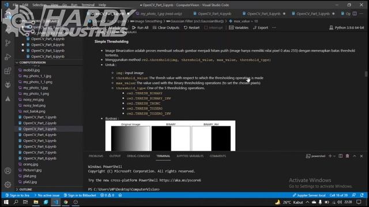369x207 pixels.
Task: Open orang.jpg file
Action: [x=31, y=164]
